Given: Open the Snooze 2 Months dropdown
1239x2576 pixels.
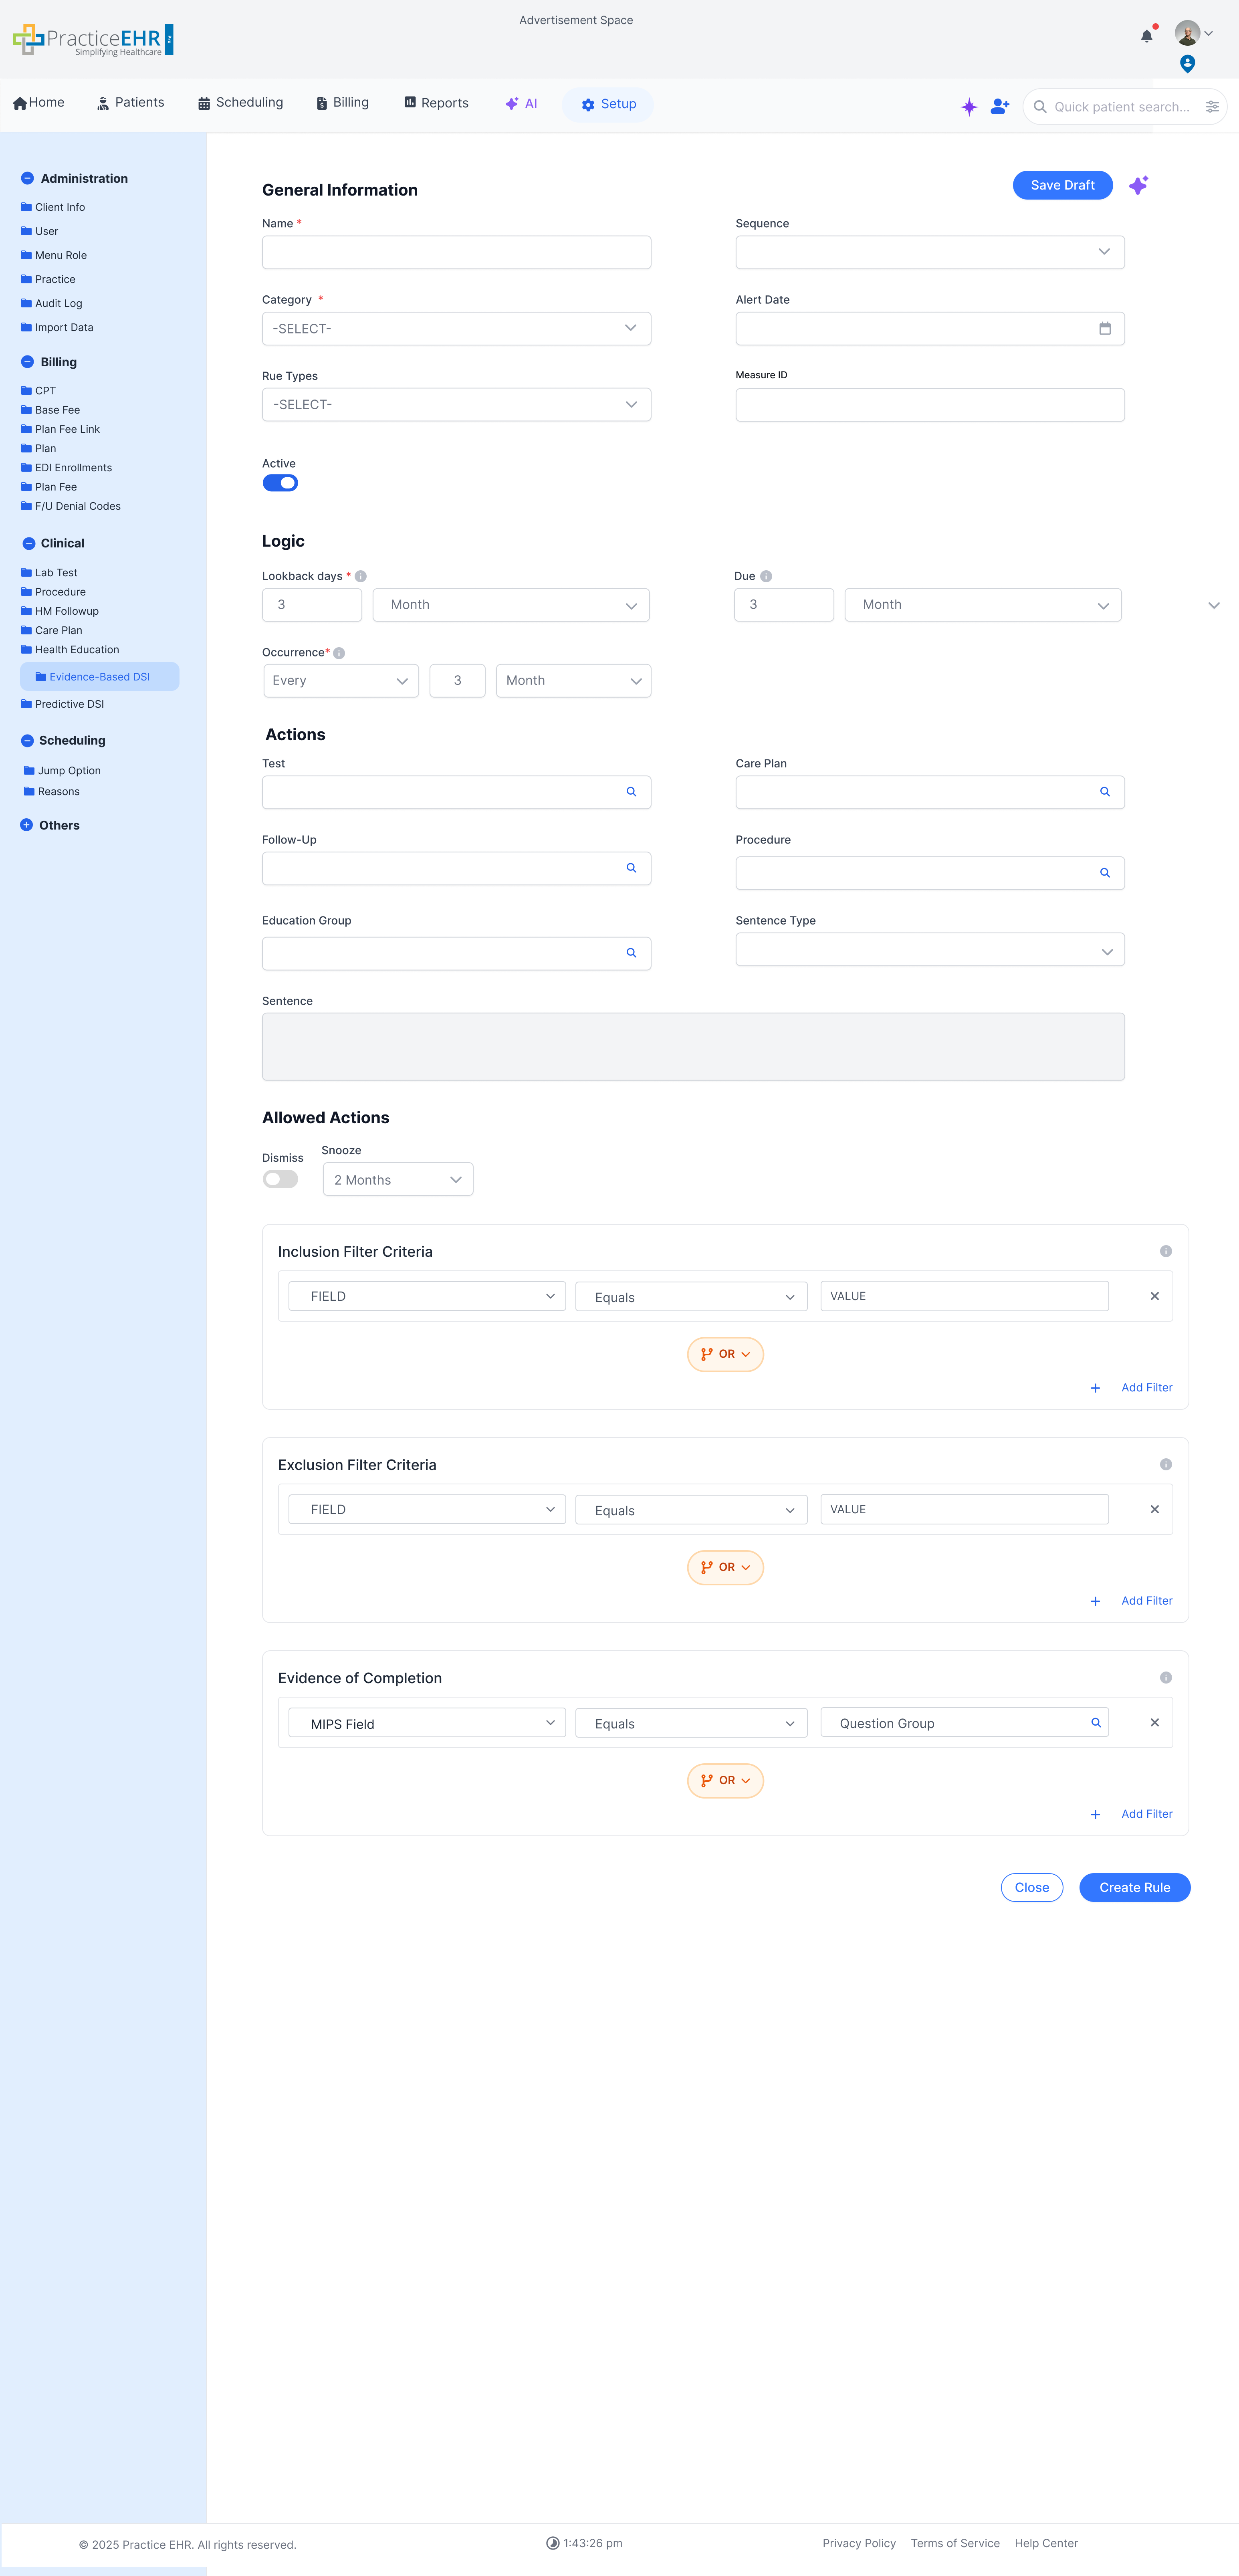Looking at the screenshot, I should click(x=397, y=1179).
